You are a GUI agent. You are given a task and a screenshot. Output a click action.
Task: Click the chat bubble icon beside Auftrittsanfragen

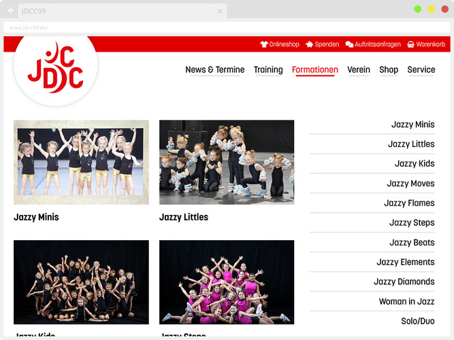point(349,44)
